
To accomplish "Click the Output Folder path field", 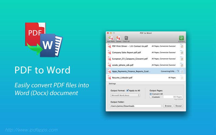I will tap(136, 106).
